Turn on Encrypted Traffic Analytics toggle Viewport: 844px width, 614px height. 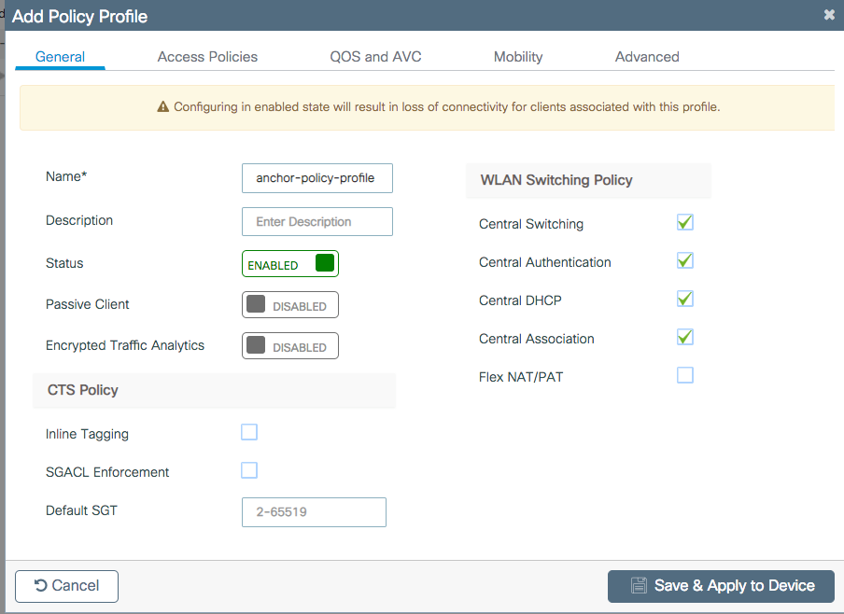[x=290, y=346]
